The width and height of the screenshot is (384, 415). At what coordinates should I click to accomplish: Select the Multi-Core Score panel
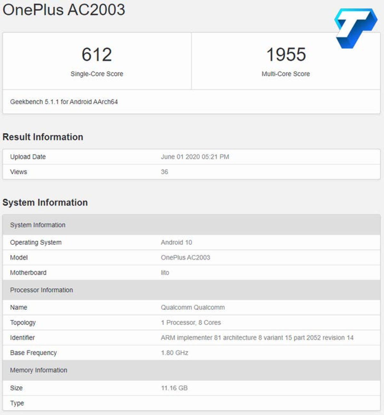click(286, 61)
